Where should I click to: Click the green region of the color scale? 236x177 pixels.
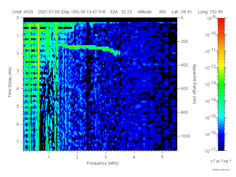(x=221, y=87)
